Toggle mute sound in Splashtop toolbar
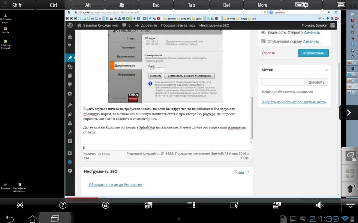The height and width of the screenshot is (223, 358). [319, 205]
